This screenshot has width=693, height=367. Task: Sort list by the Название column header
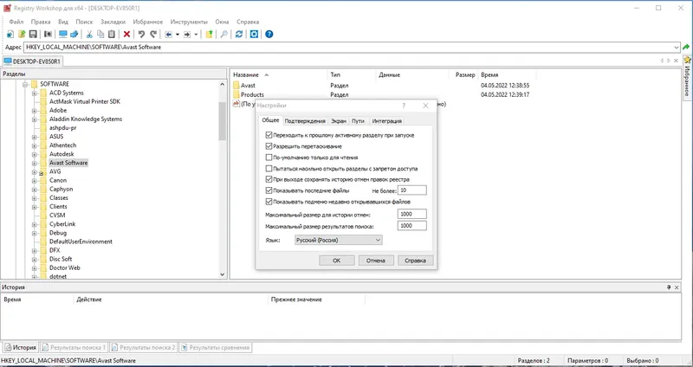[x=278, y=75]
